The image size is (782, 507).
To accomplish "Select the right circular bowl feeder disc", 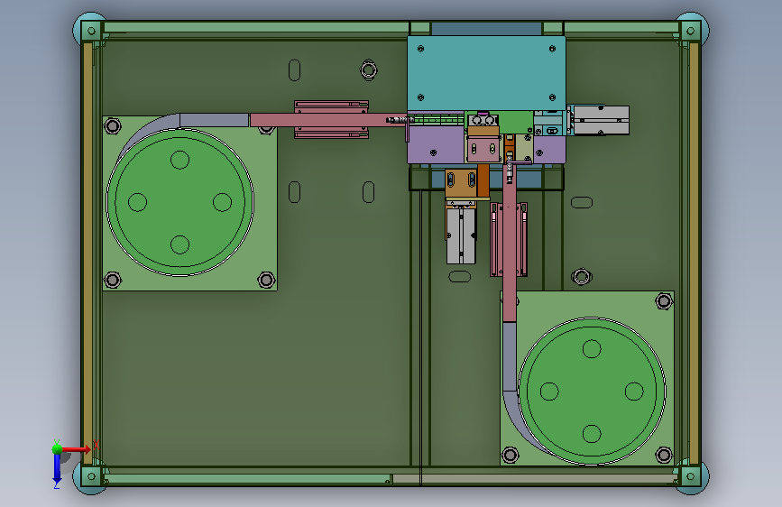I will [592, 392].
